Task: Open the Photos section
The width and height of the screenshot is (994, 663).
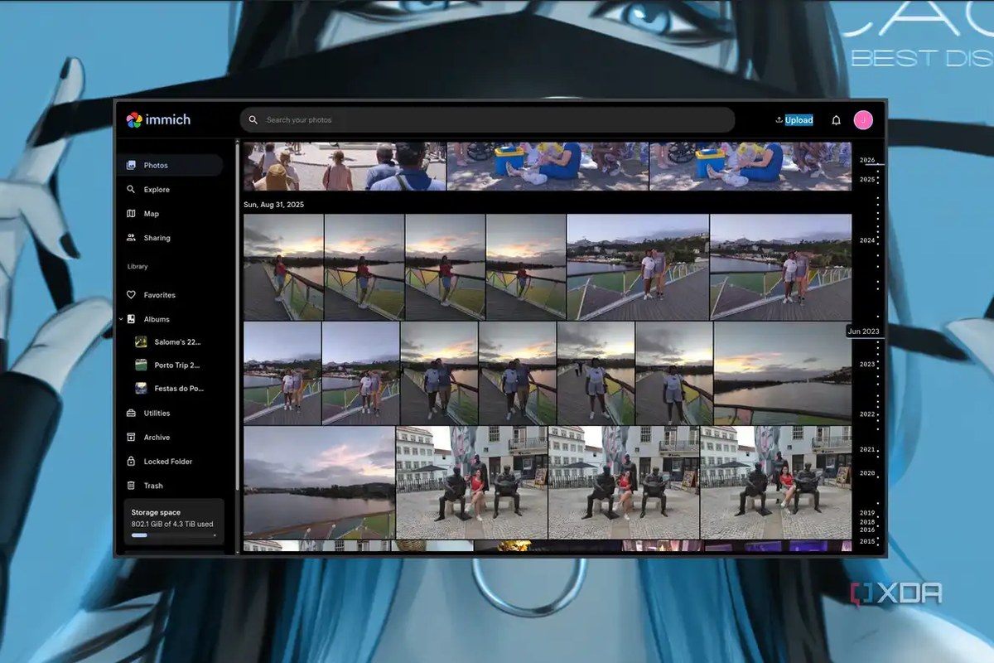Action: [x=171, y=165]
